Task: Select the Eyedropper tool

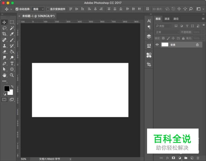Action: coord(12,34)
